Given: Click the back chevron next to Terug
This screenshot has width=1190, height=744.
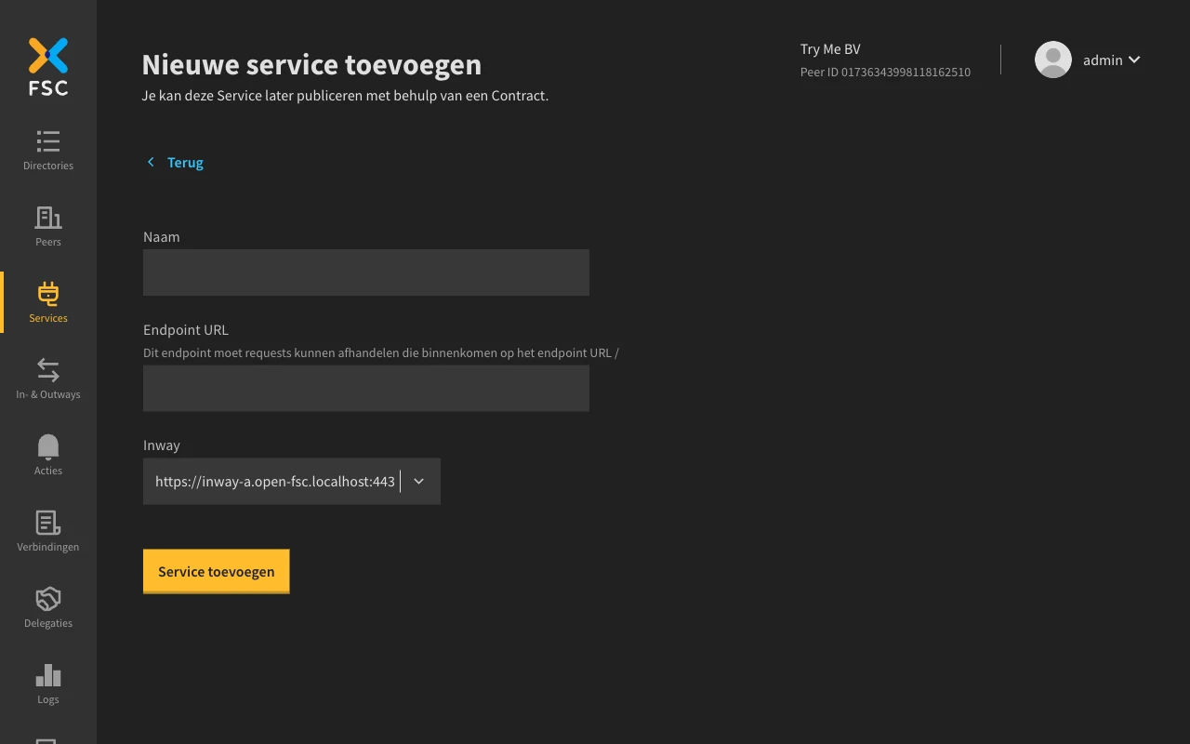Looking at the screenshot, I should coord(151,162).
